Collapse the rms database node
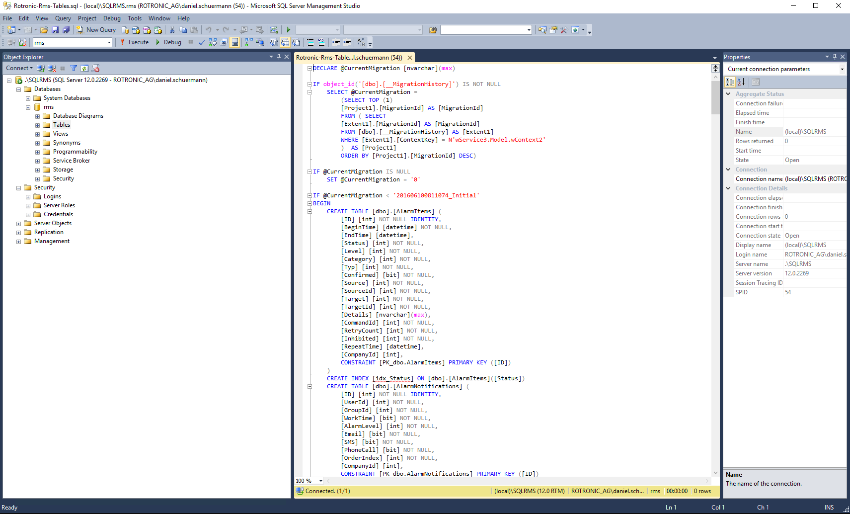This screenshot has height=514, width=850. 28,107
